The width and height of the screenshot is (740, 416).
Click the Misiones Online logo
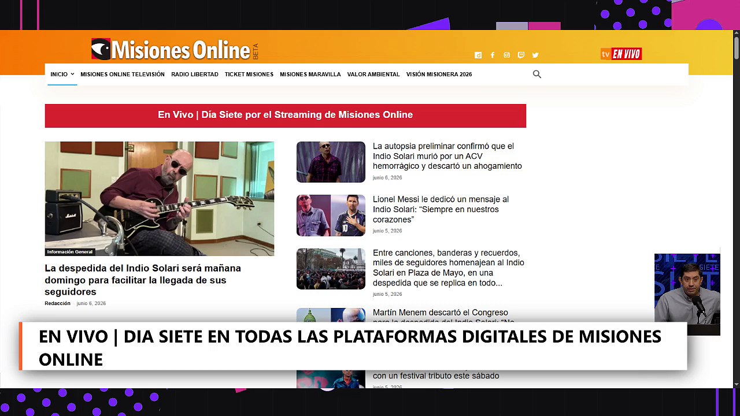click(175, 50)
